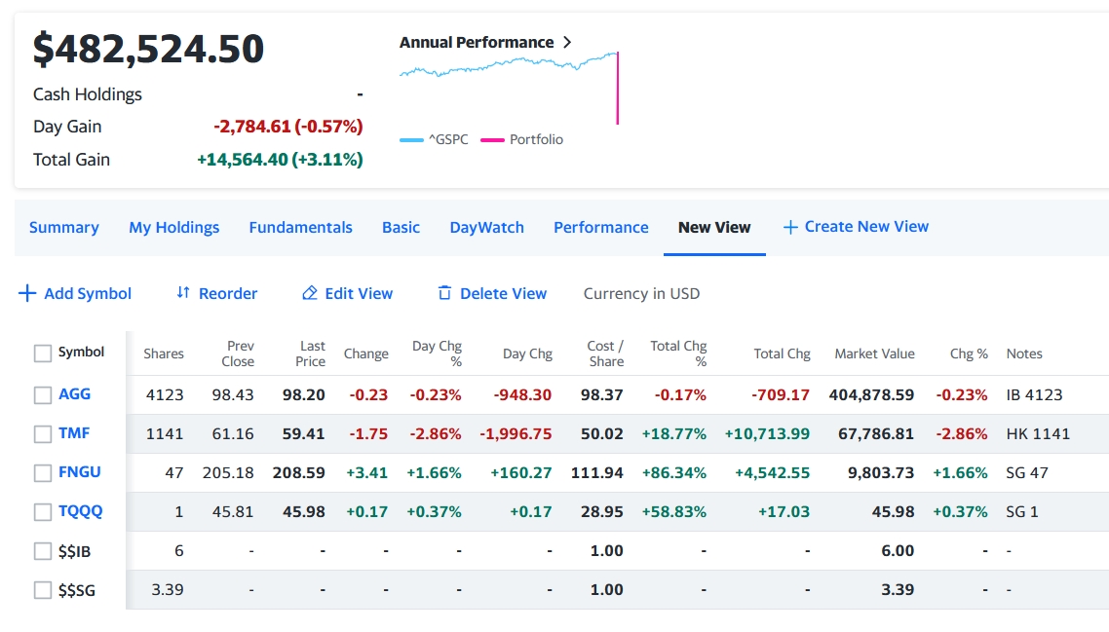Click the Delete View trash icon
1109x632 pixels.
point(444,293)
